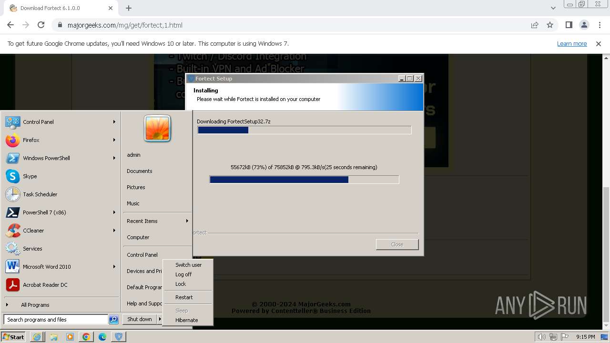Image resolution: width=610 pixels, height=343 pixels.
Task: Click the Chrome taskbar icon
Action: pyautogui.click(x=86, y=337)
